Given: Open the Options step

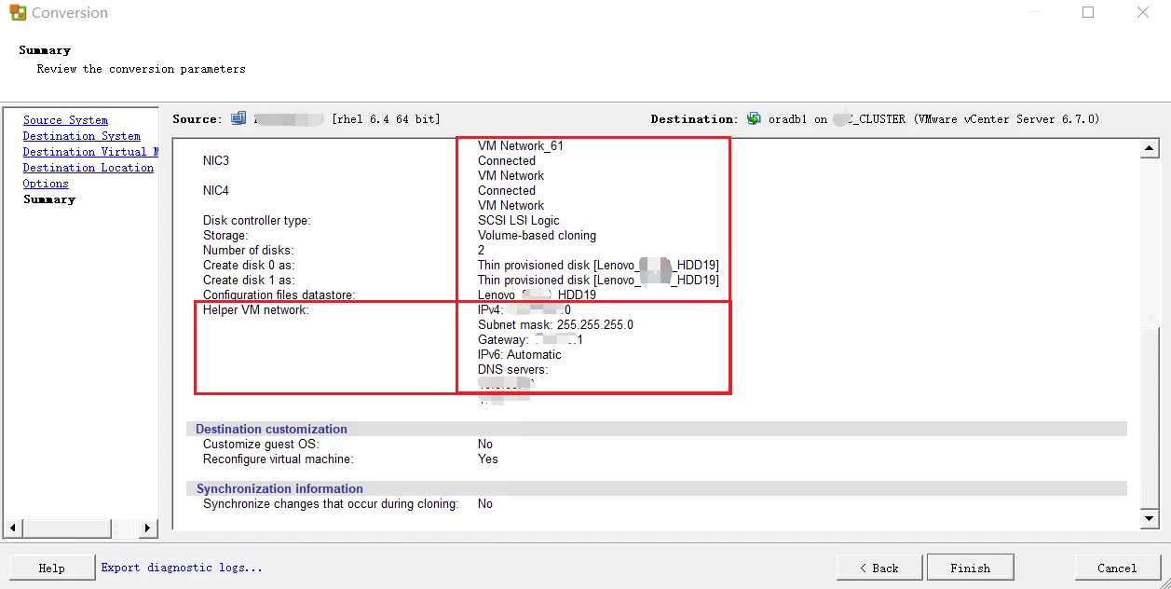Looking at the screenshot, I should 46,184.
